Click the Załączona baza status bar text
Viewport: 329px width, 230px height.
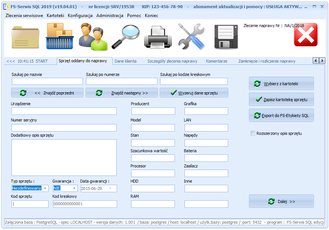click(x=164, y=222)
